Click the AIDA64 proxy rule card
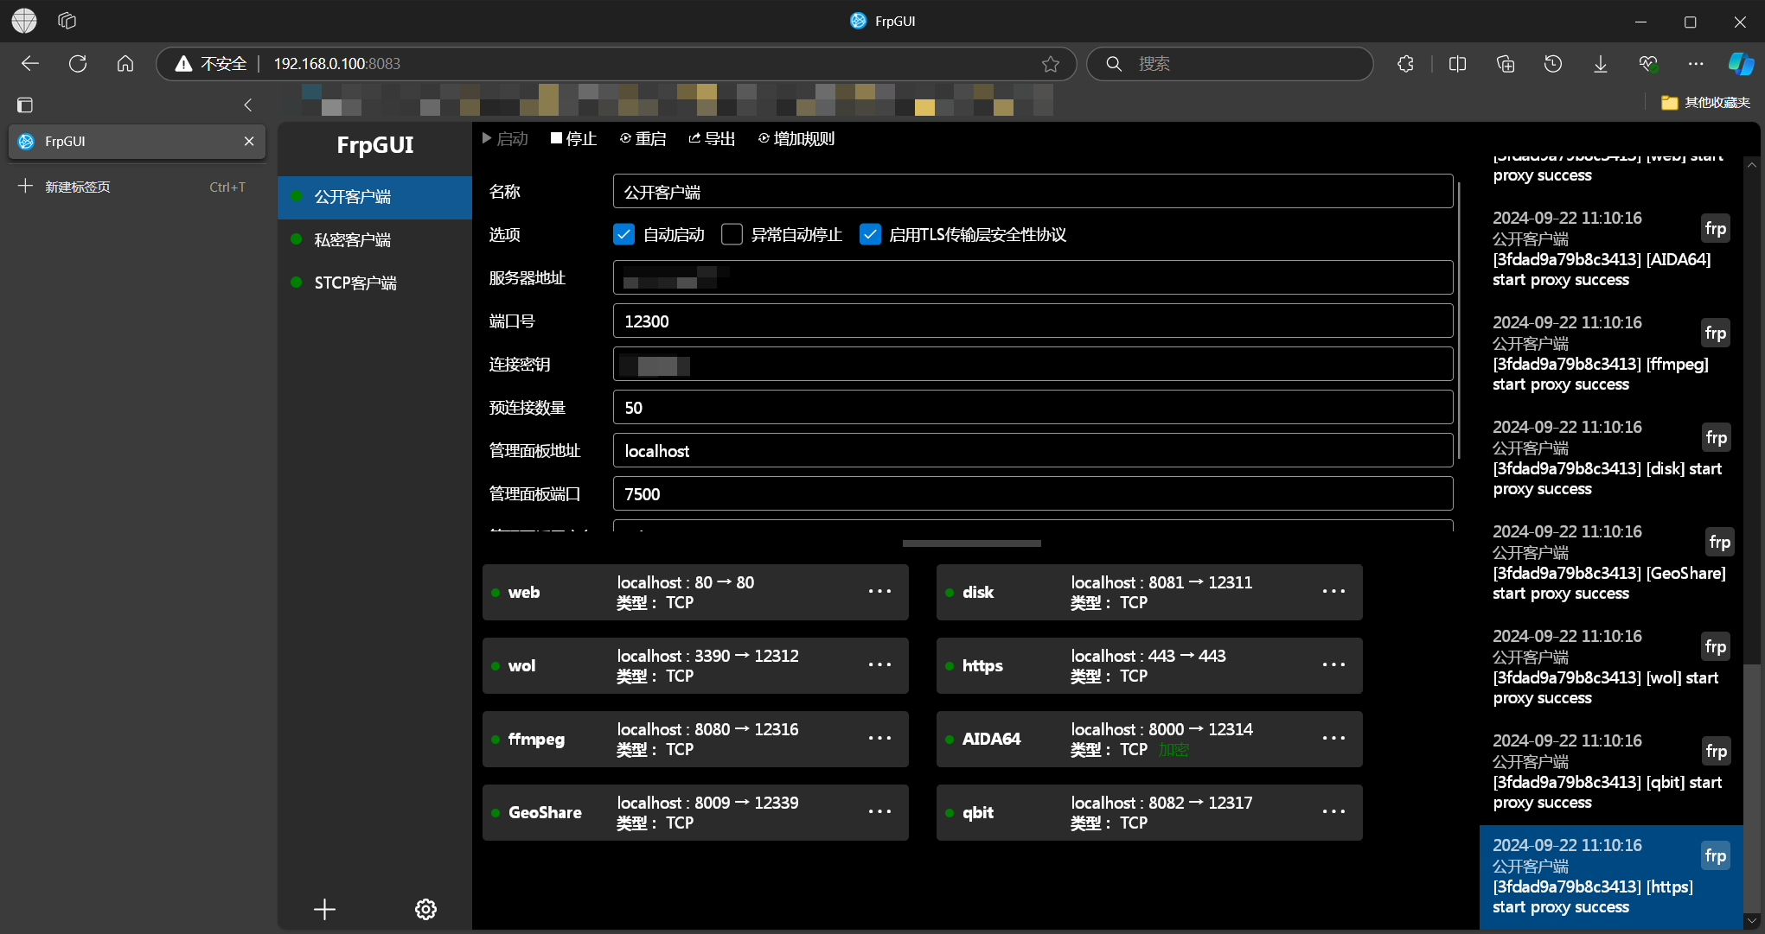This screenshot has height=934, width=1765. pyautogui.click(x=1149, y=740)
